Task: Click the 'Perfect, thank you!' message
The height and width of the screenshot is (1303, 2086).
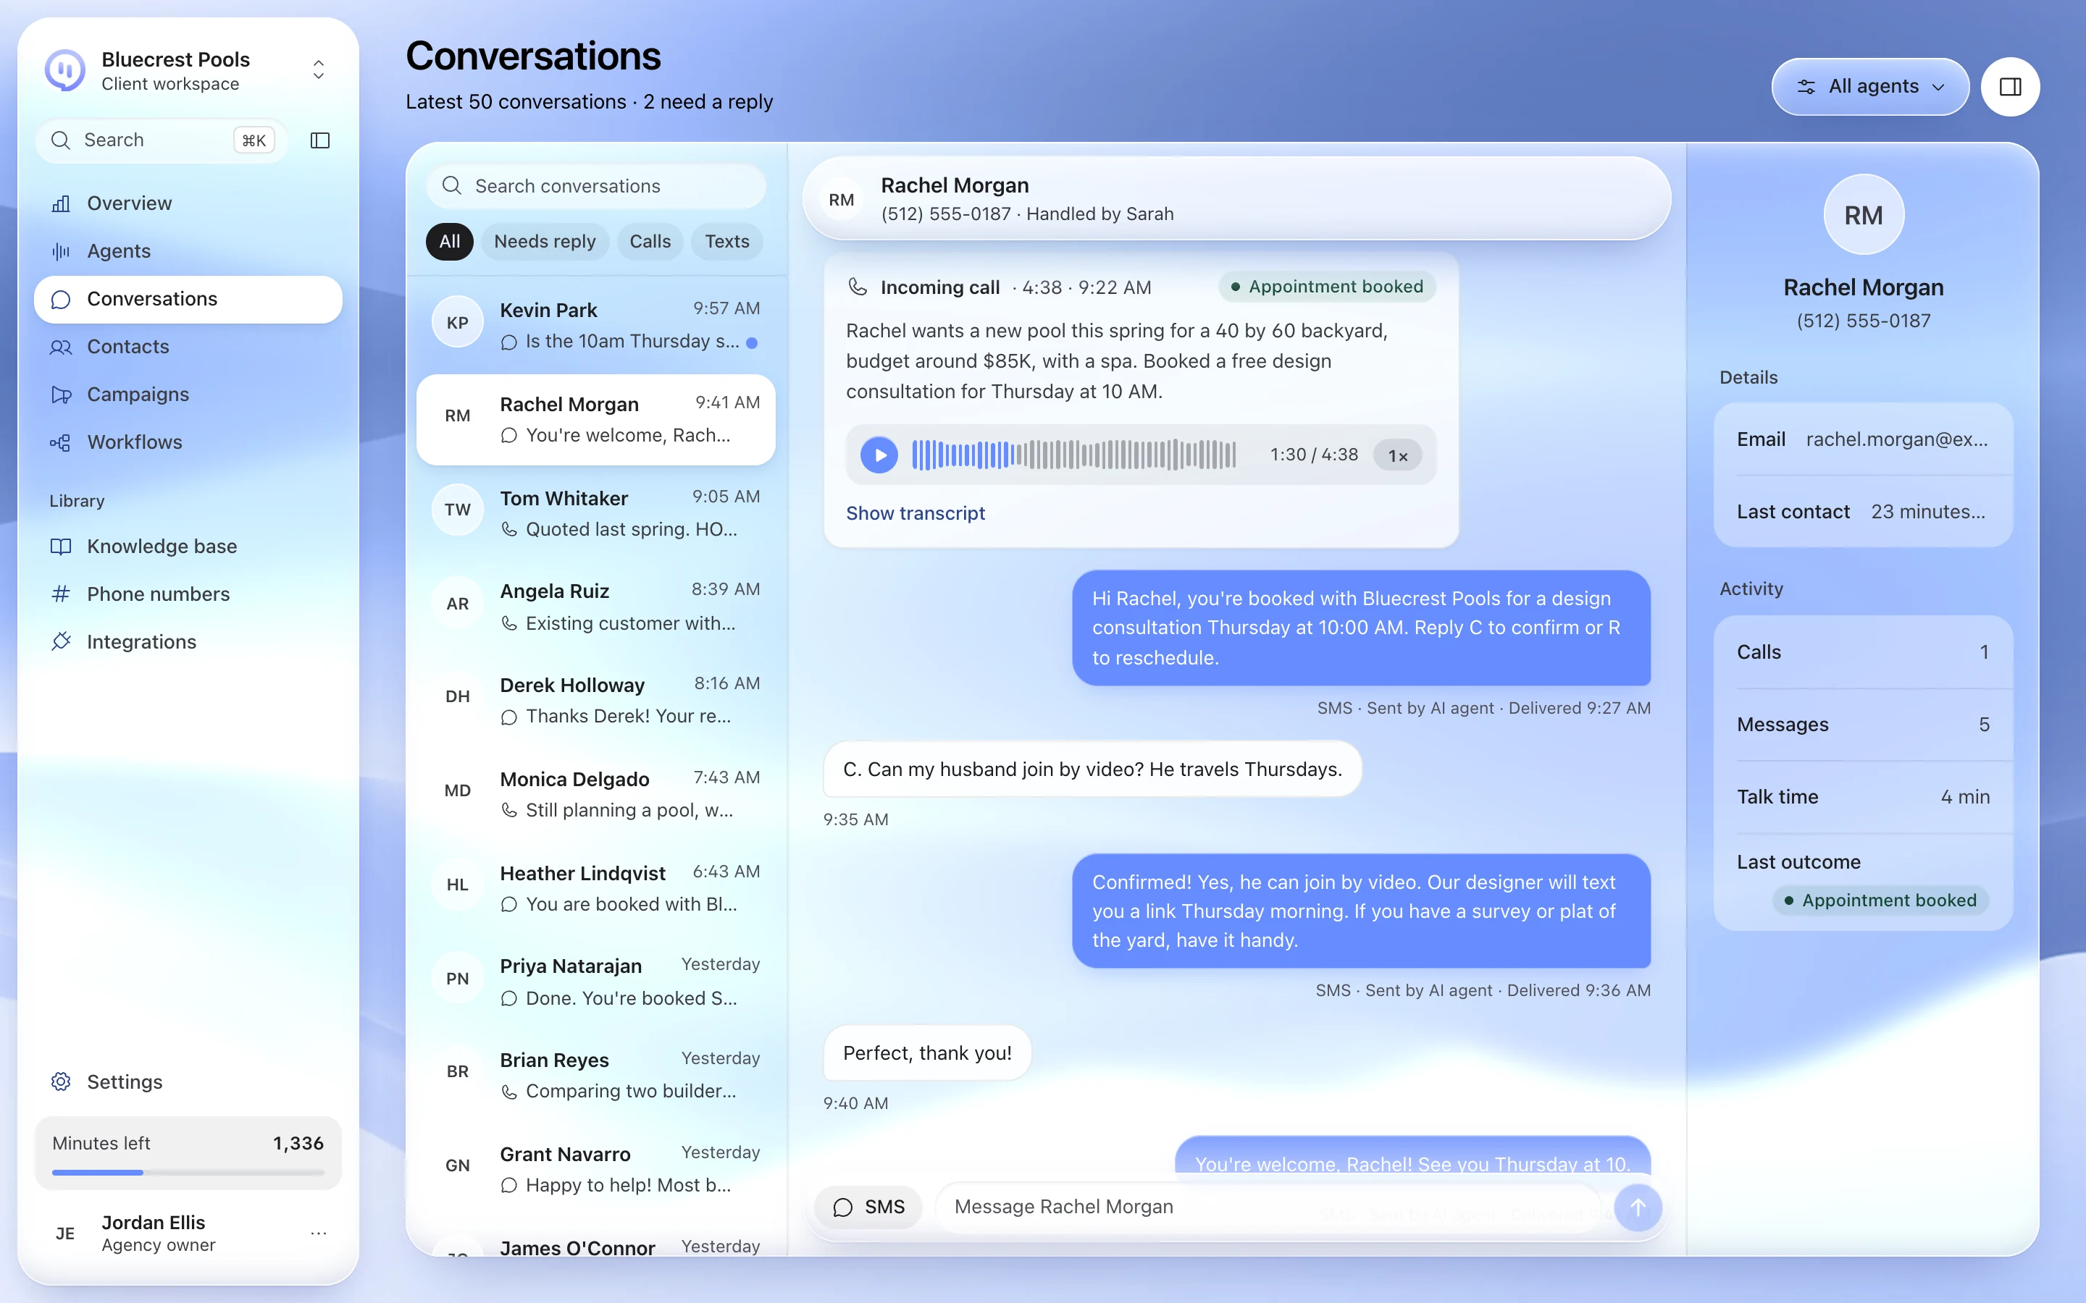Action: coord(926,1053)
